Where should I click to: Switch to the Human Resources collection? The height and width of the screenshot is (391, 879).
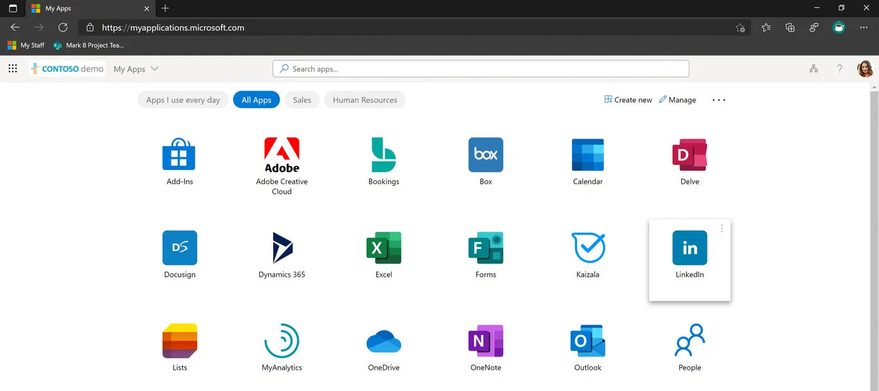365,100
